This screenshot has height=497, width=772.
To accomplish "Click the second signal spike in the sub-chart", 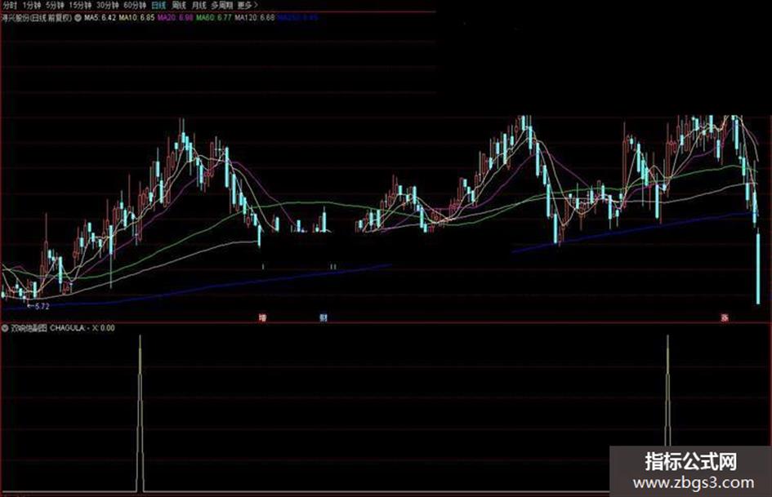I will tap(667, 391).
